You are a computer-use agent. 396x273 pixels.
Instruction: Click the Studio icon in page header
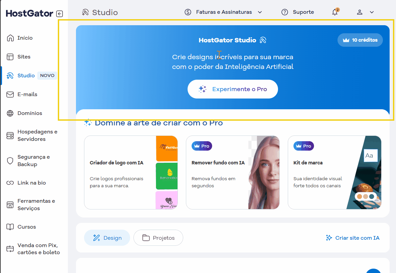(85, 12)
